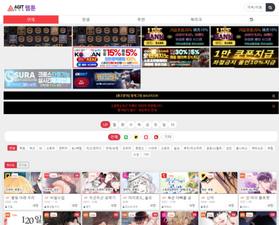Click the 1만 쿠폰지급 banner
The image size is (279, 225).
(x=245, y=57)
